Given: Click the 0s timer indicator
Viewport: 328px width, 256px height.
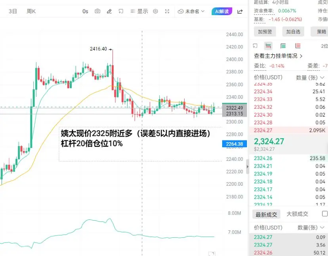Looking at the screenshot, I should tap(85, 12).
